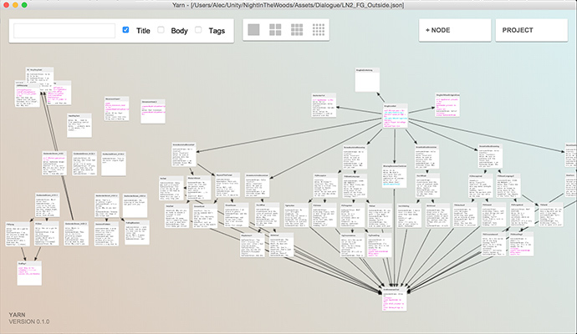Uncheck the Title search checkbox
The image size is (577, 334).
pos(125,30)
